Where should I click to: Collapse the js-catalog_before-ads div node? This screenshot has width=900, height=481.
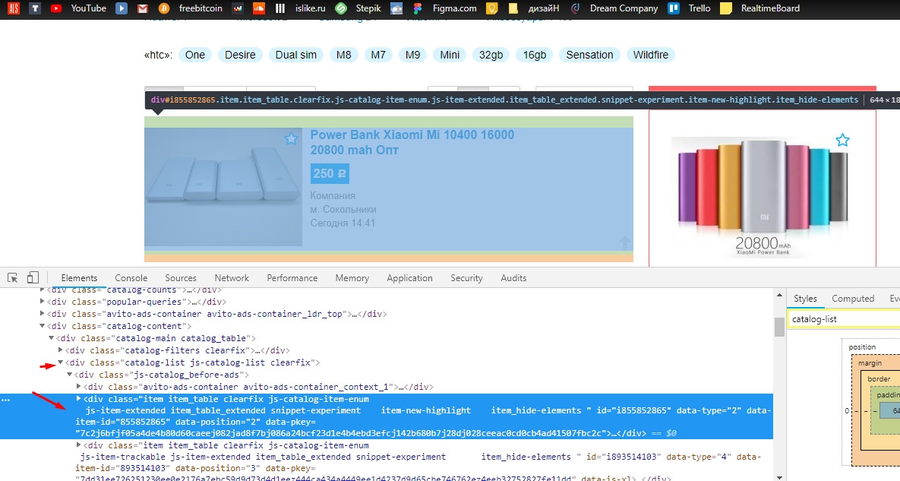pyautogui.click(x=69, y=375)
